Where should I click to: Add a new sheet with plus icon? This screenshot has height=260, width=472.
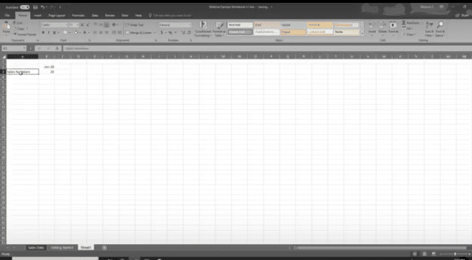105,248
